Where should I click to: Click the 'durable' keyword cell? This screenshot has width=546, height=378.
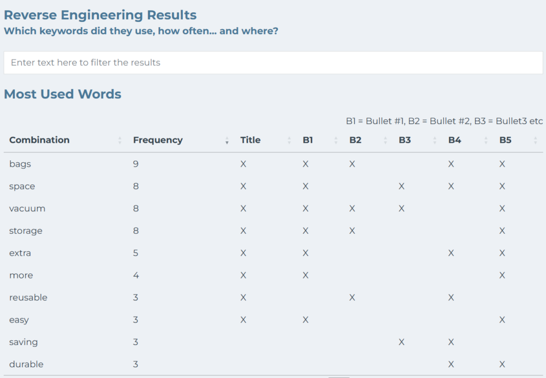[26, 365]
